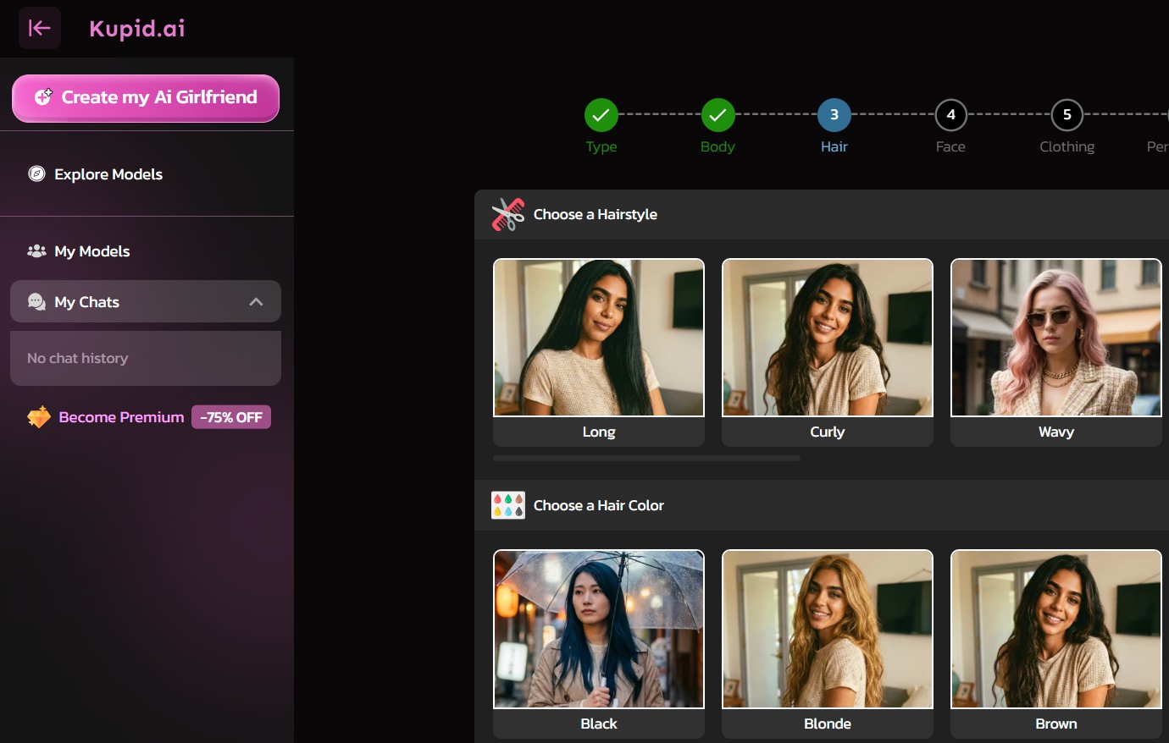This screenshot has height=743, width=1169.
Task: Click the My Chats speech bubble icon
Action: [35, 302]
